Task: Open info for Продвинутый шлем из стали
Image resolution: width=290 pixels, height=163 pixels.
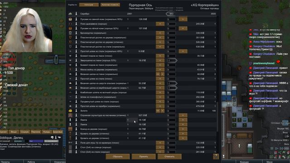Action: click(76, 101)
